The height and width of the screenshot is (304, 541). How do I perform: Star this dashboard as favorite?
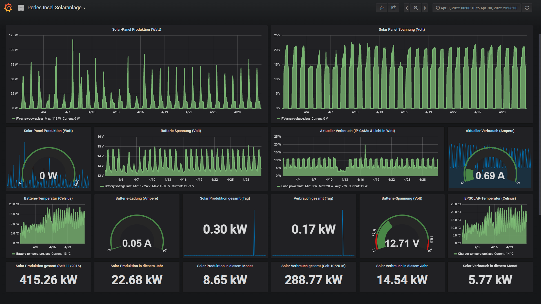click(382, 8)
